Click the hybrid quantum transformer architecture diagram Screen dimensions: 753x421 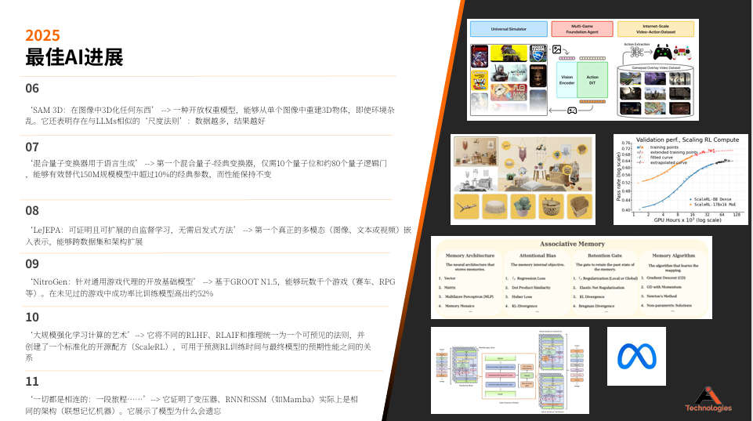[x=510, y=371]
